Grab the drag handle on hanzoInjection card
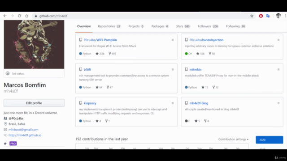This screenshot has height=161, width=287. [x=278, y=40]
